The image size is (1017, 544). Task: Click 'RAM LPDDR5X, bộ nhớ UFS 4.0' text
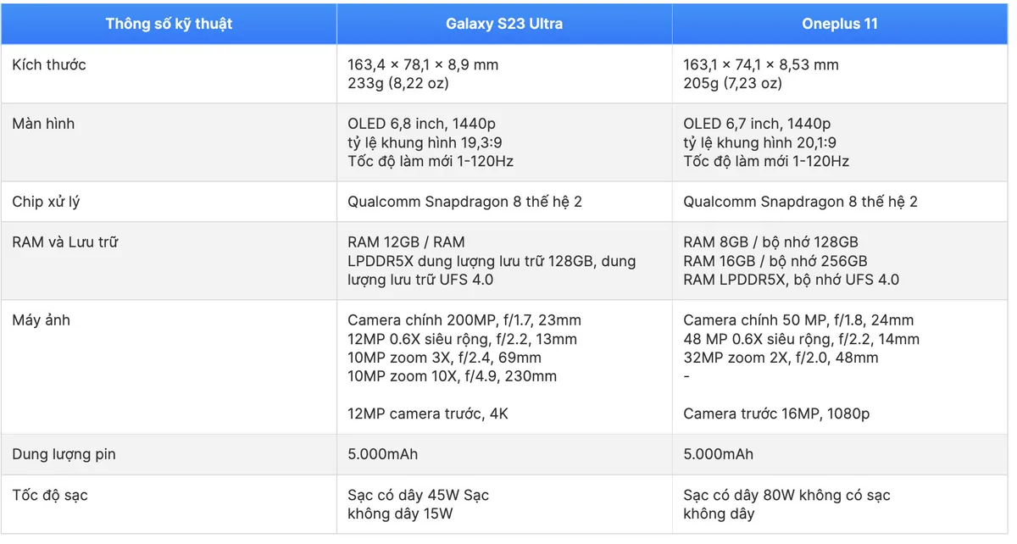click(792, 280)
